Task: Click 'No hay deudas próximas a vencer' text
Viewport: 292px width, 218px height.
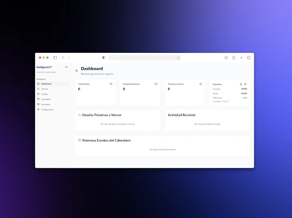Action: [118, 124]
